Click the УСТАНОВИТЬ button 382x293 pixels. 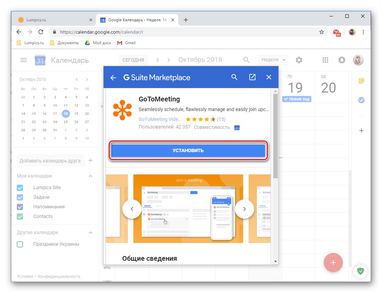pyautogui.click(x=188, y=150)
